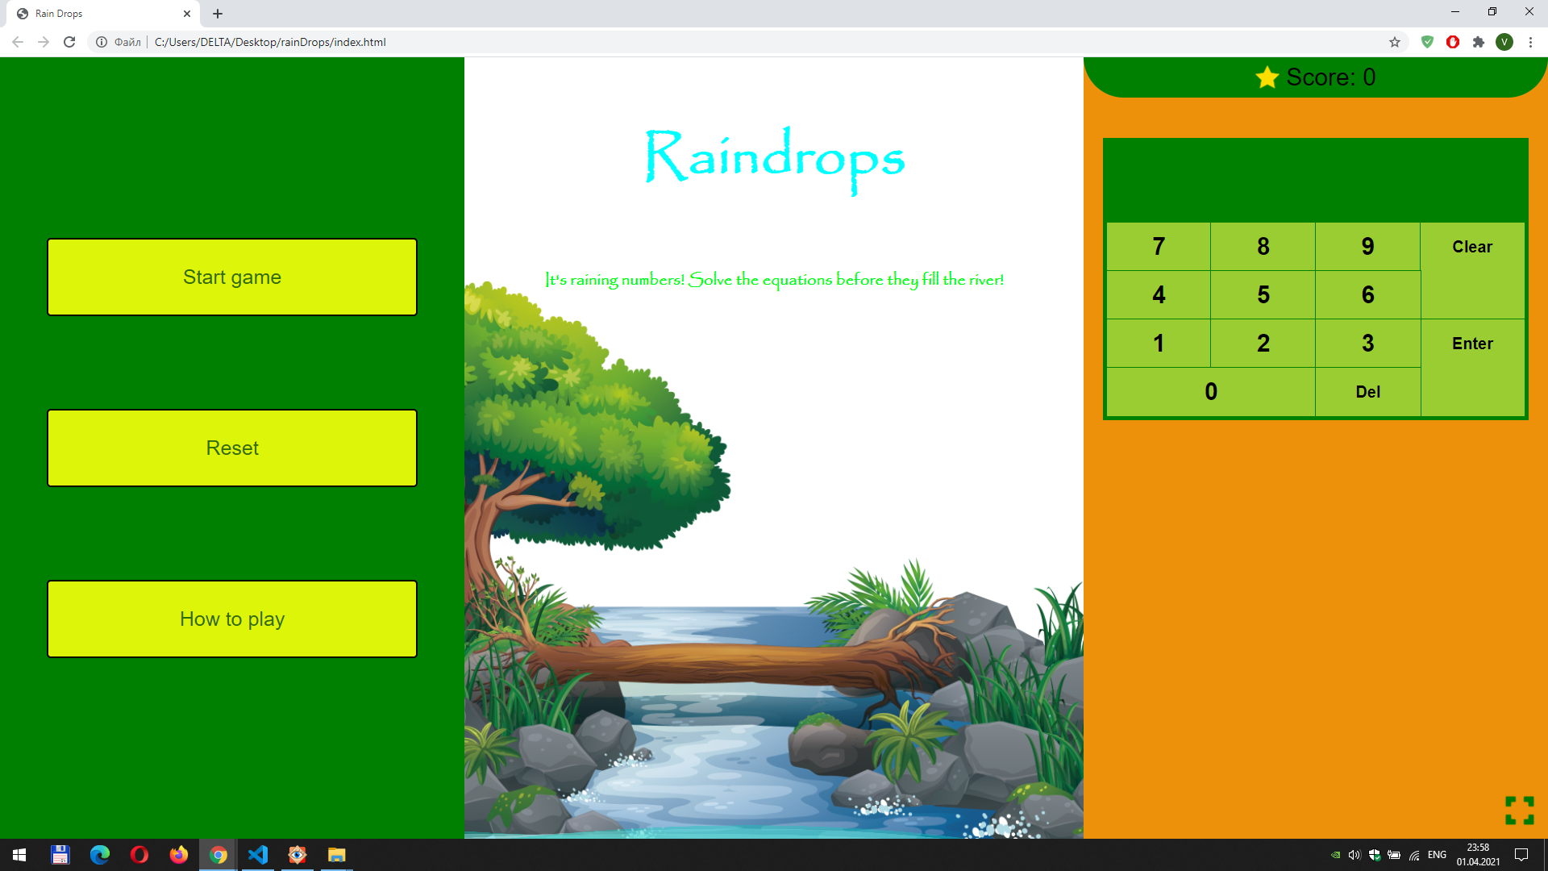The image size is (1548, 871).
Task: Click the Reset button
Action: coord(232,448)
